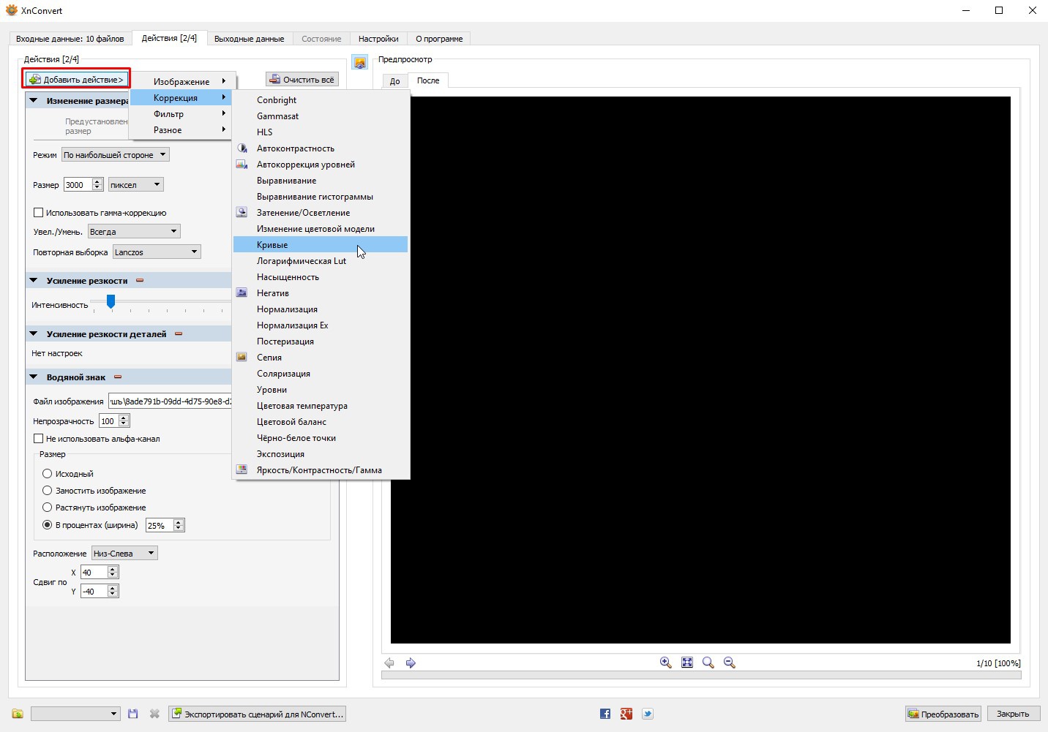Click the fit-to-window zoom icon
The height and width of the screenshot is (732, 1048).
[x=687, y=663]
